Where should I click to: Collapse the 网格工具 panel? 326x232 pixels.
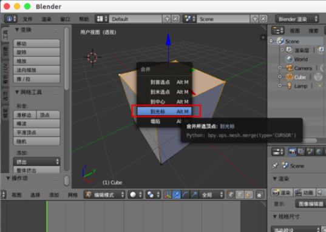coord(17,92)
